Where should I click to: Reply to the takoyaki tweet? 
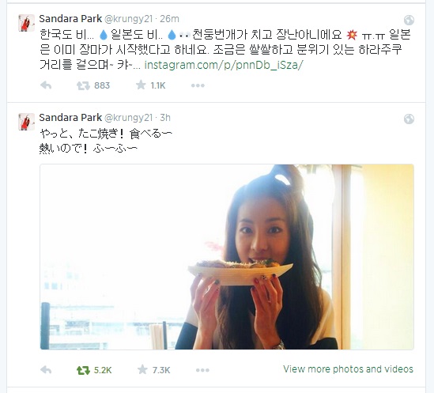(46, 370)
